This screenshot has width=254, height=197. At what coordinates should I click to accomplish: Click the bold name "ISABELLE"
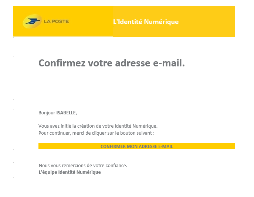[67, 113]
